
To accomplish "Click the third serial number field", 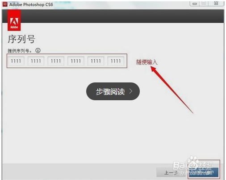I will 56,61.
